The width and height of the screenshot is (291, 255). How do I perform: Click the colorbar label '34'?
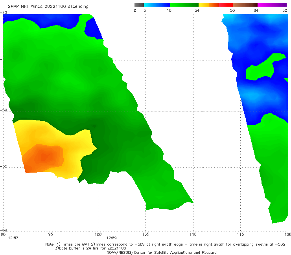[x=197, y=10]
